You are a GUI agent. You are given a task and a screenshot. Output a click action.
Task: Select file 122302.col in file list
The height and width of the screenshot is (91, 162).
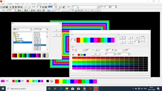pyautogui.click(x=38, y=50)
